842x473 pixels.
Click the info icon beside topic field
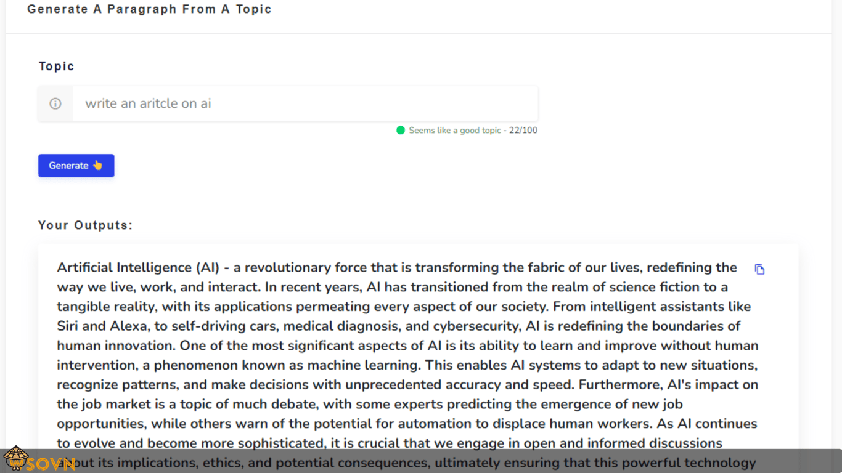point(55,103)
